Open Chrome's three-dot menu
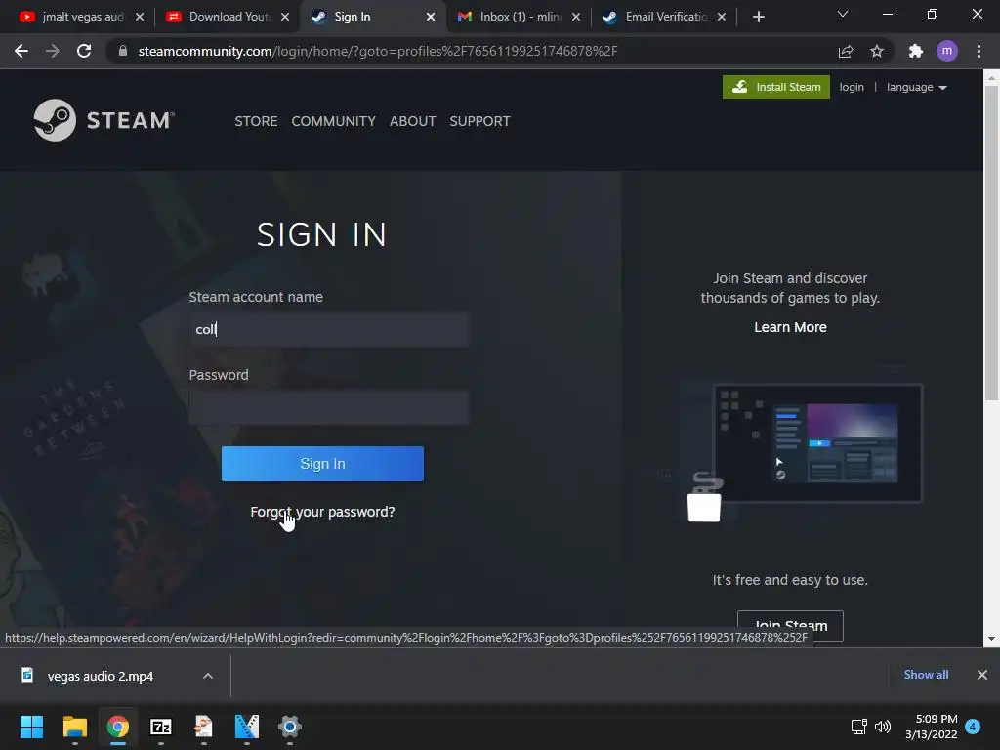 (x=979, y=51)
